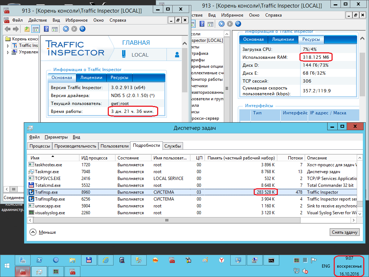Click the gray play icon in rear Ресурсы console
369x277 pixels.
(x=230, y=24)
